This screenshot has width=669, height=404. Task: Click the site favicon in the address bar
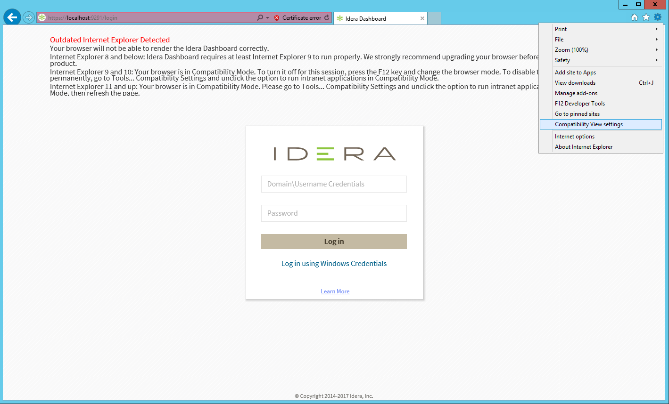42,18
